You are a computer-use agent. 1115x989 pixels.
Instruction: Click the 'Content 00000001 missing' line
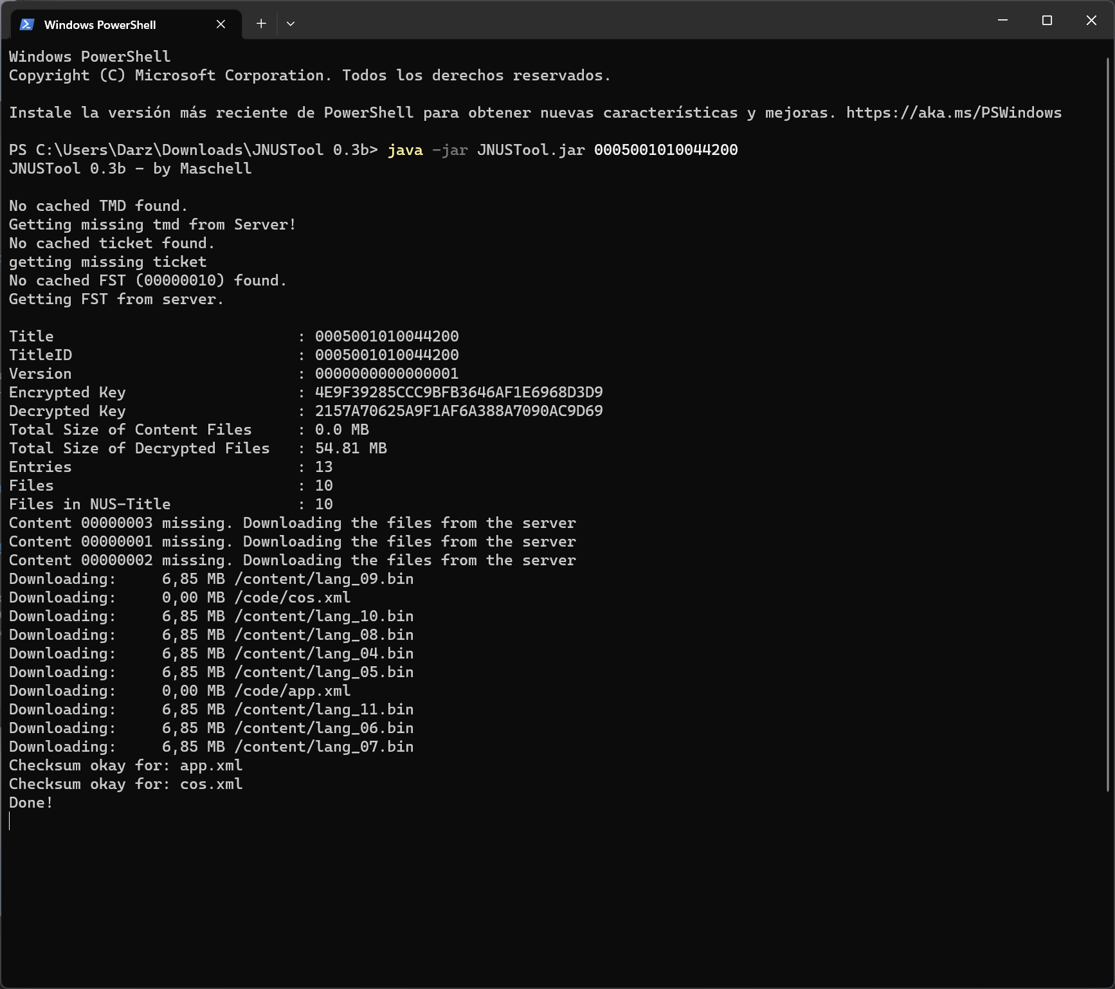293,541
